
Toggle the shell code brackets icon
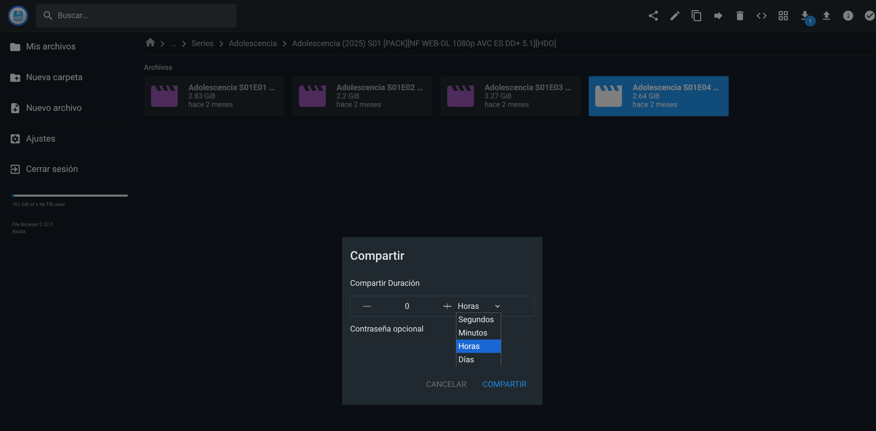[x=761, y=16]
